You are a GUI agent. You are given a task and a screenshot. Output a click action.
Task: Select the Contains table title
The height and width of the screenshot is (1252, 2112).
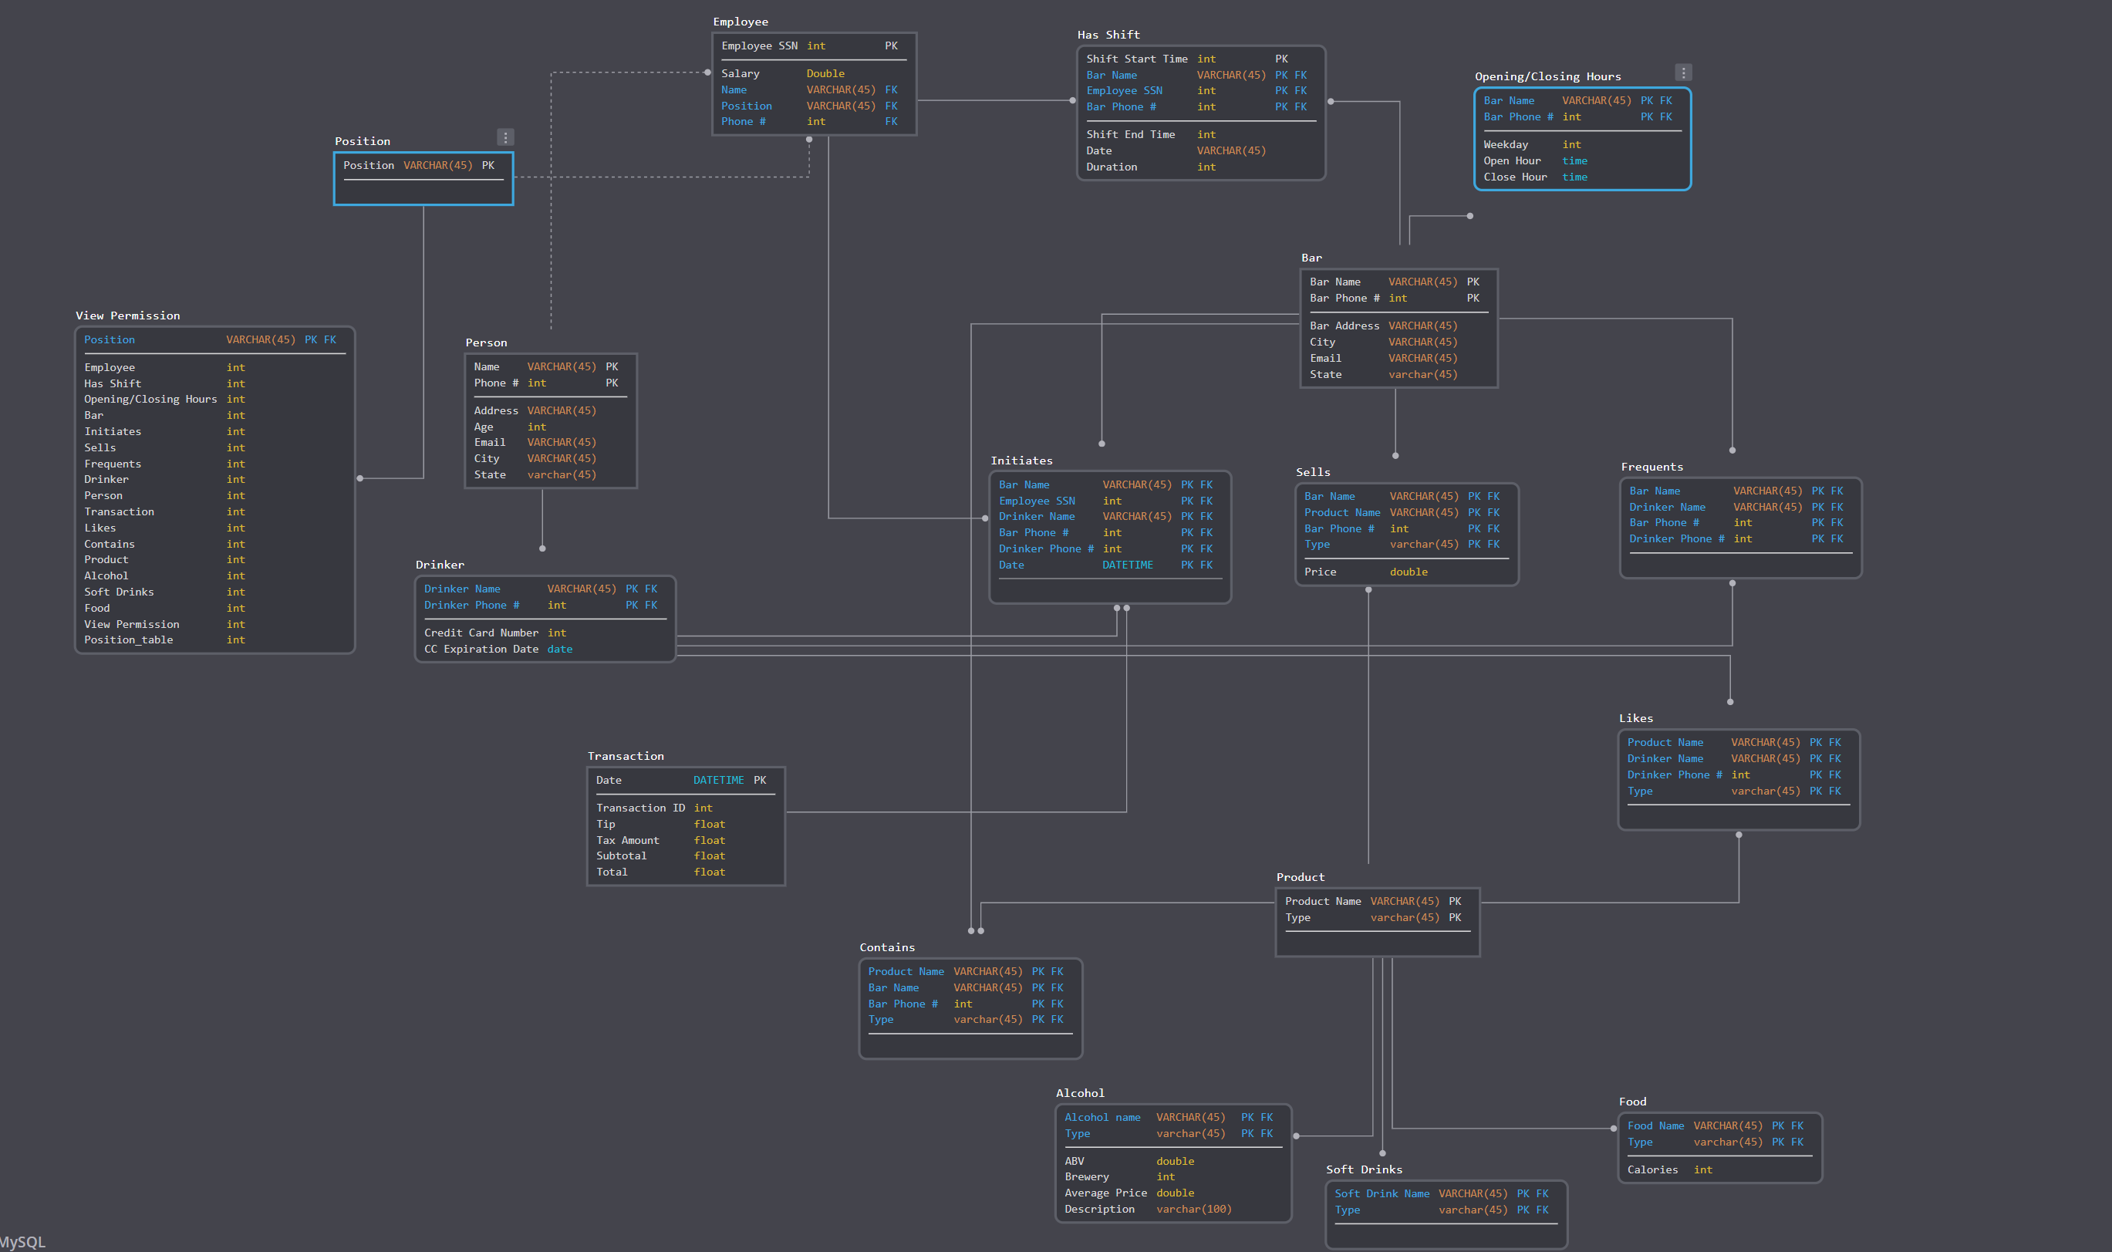[887, 947]
